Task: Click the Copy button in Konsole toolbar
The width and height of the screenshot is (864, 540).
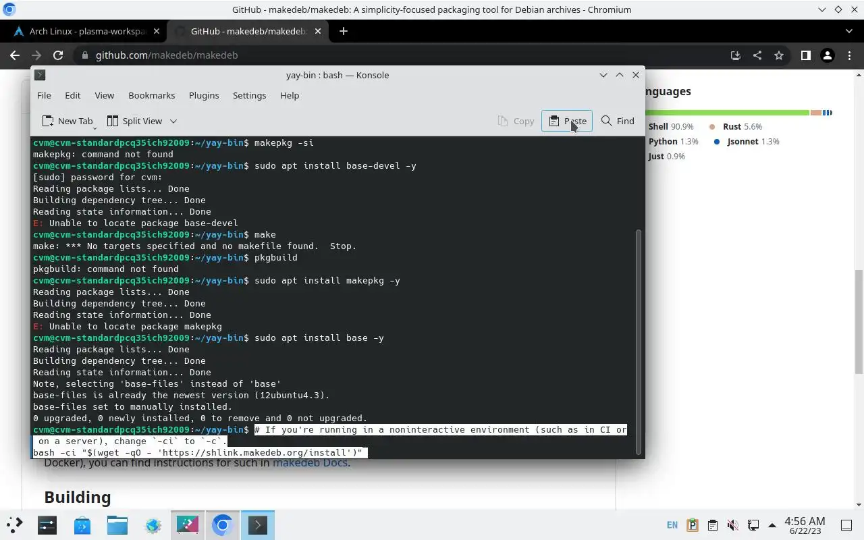Action: click(x=516, y=121)
